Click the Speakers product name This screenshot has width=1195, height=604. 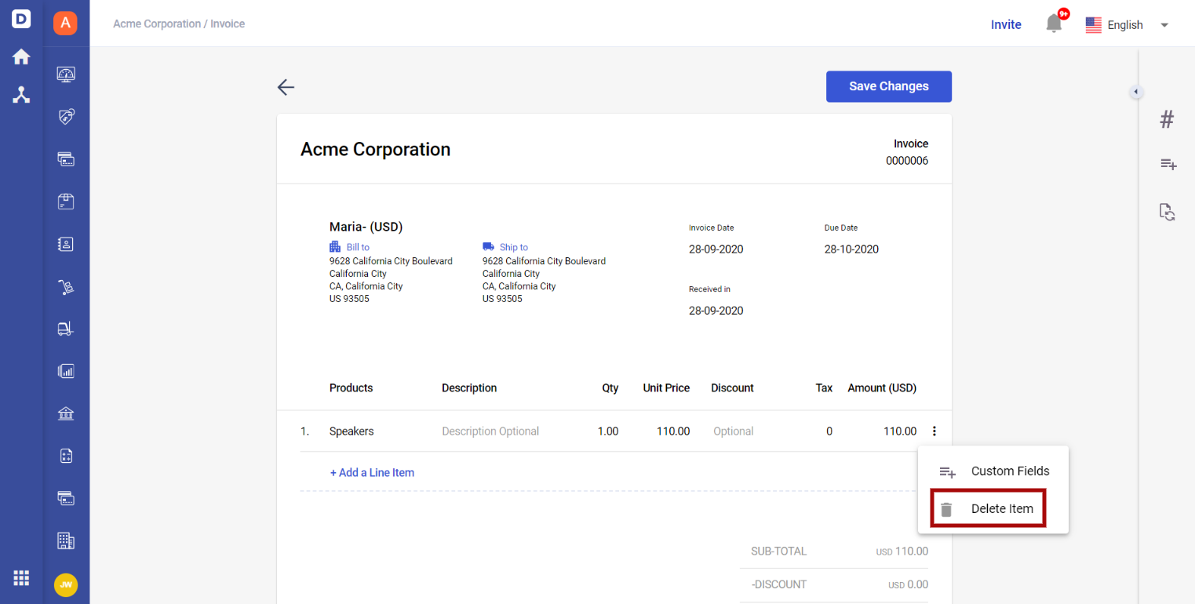pyautogui.click(x=352, y=431)
